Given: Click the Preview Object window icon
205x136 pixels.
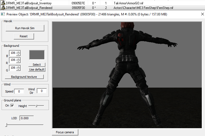Looking at the screenshot, I should coord(3,14).
